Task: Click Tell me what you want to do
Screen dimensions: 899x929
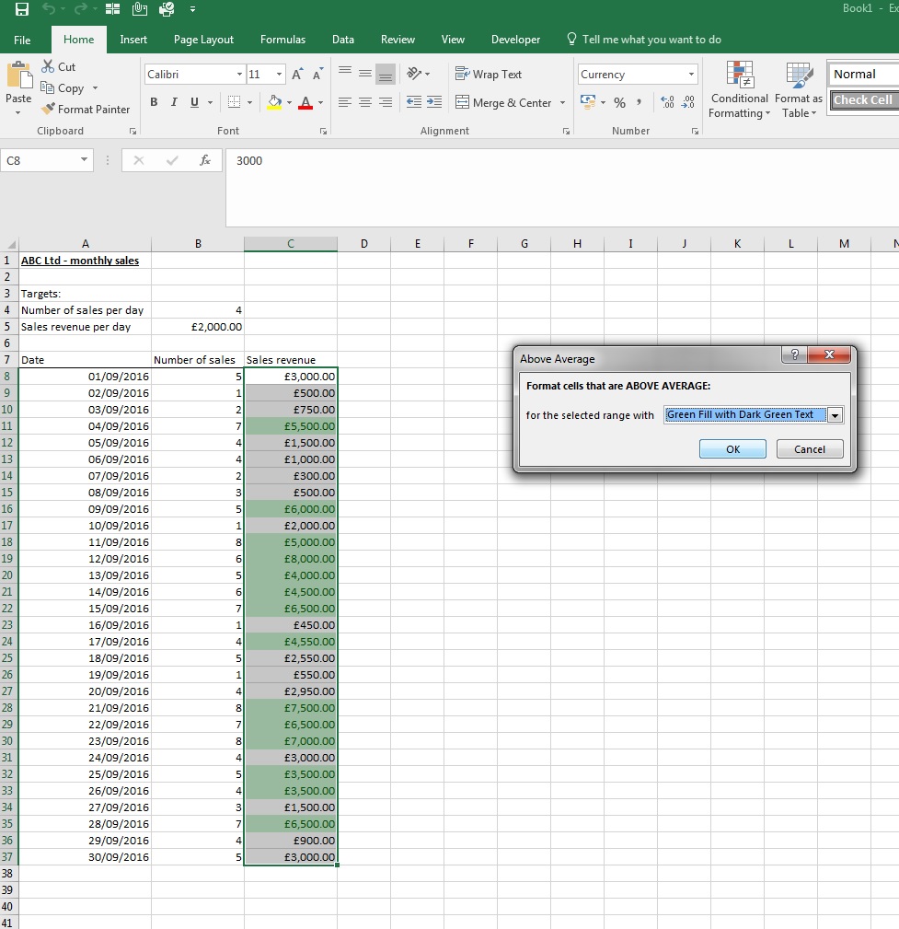Action: point(644,40)
